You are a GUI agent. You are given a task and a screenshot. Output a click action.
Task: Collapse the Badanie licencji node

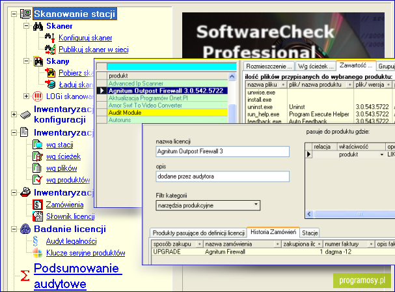point(14,229)
